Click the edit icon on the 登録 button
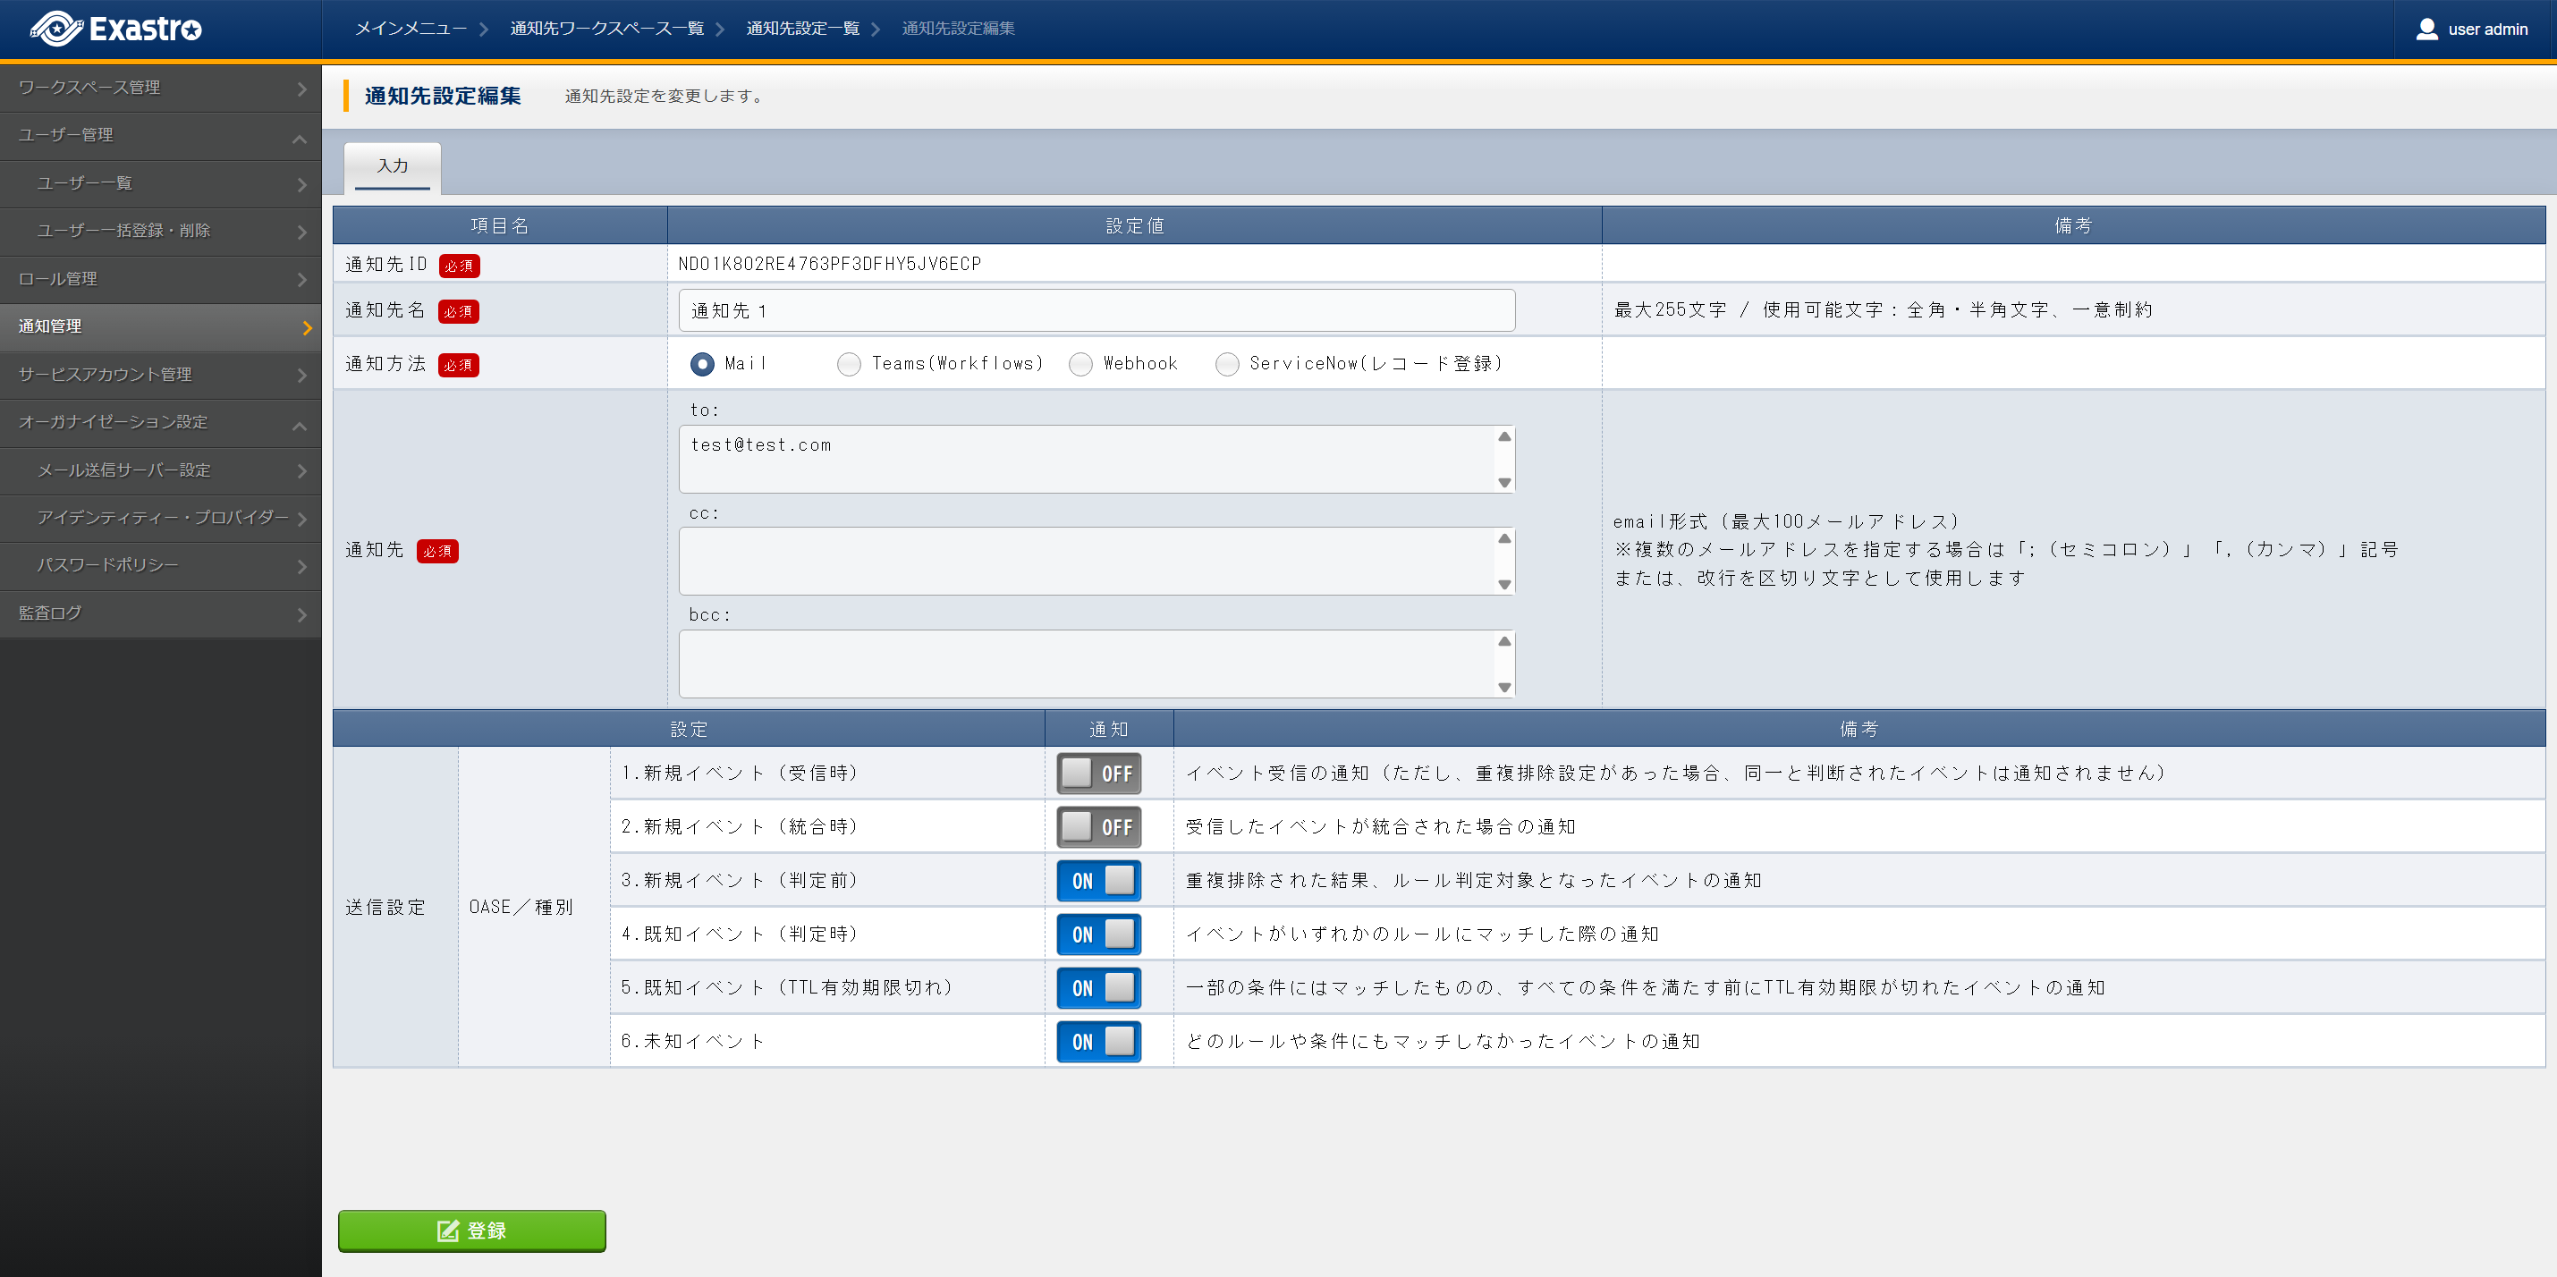The image size is (2557, 1277). 448,1230
